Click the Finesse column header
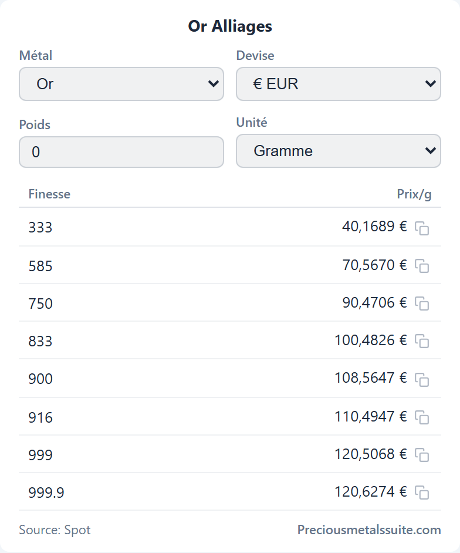 (x=49, y=194)
